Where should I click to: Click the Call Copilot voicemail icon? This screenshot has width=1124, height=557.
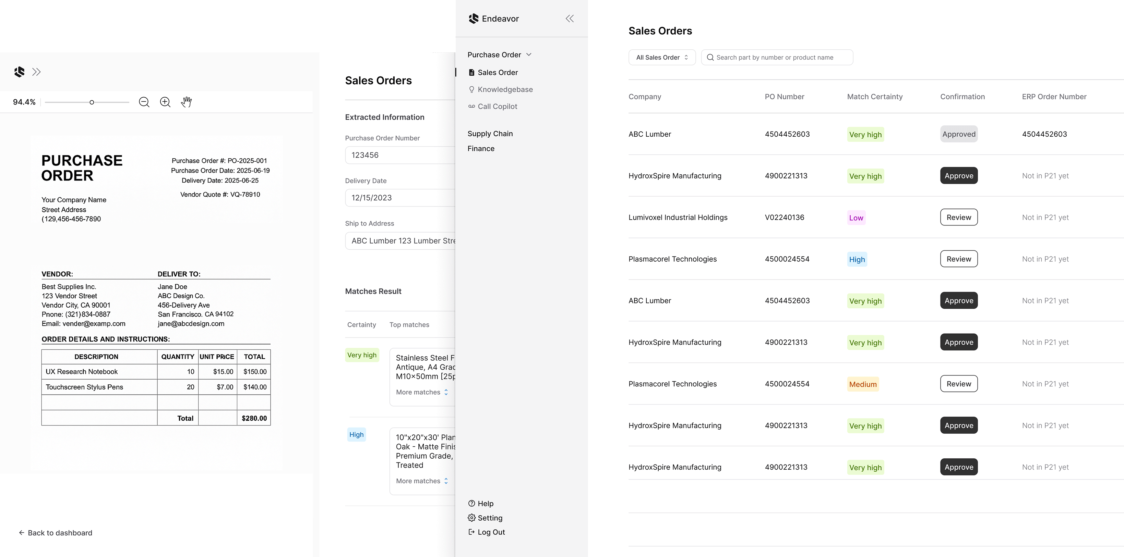(x=471, y=106)
